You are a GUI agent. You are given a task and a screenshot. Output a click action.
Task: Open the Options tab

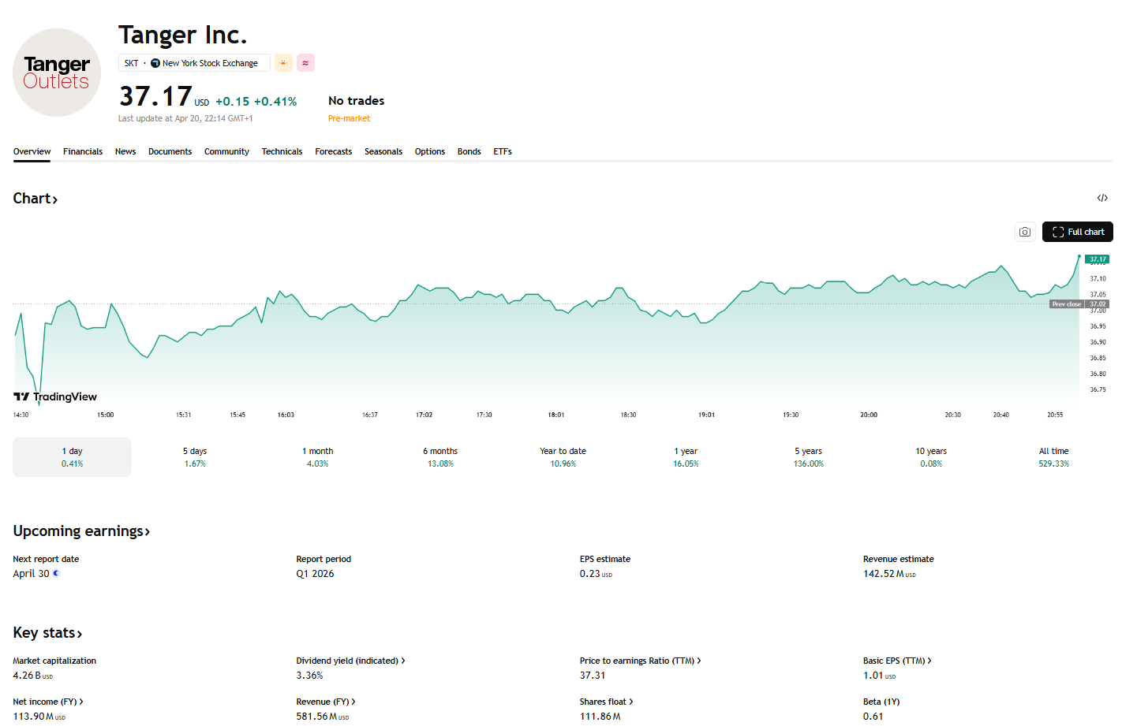point(430,151)
